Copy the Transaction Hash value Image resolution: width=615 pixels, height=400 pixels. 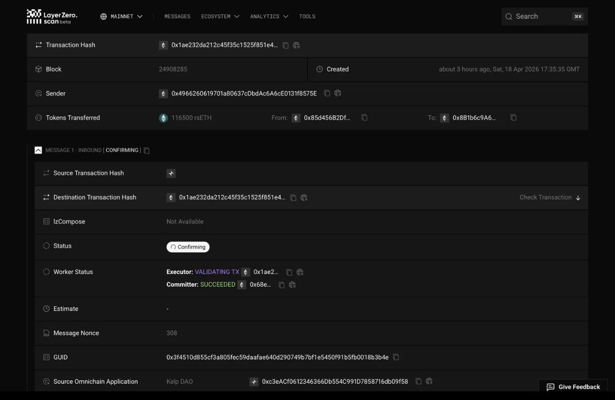(285, 46)
